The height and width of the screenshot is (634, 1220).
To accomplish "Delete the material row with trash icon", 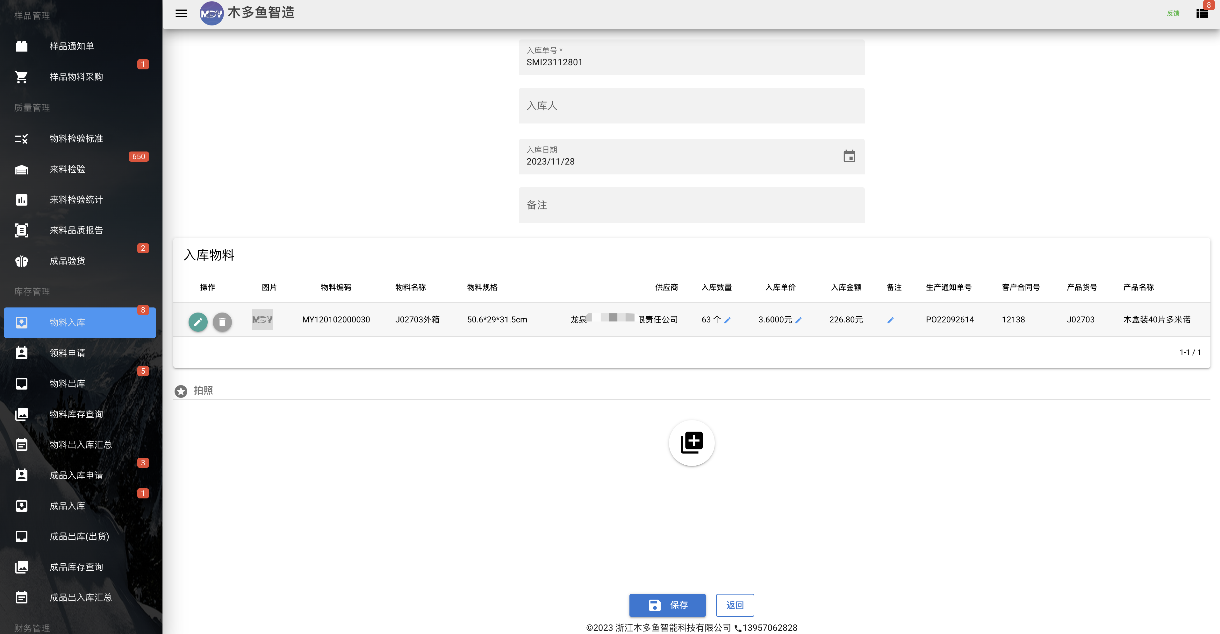I will tap(222, 322).
